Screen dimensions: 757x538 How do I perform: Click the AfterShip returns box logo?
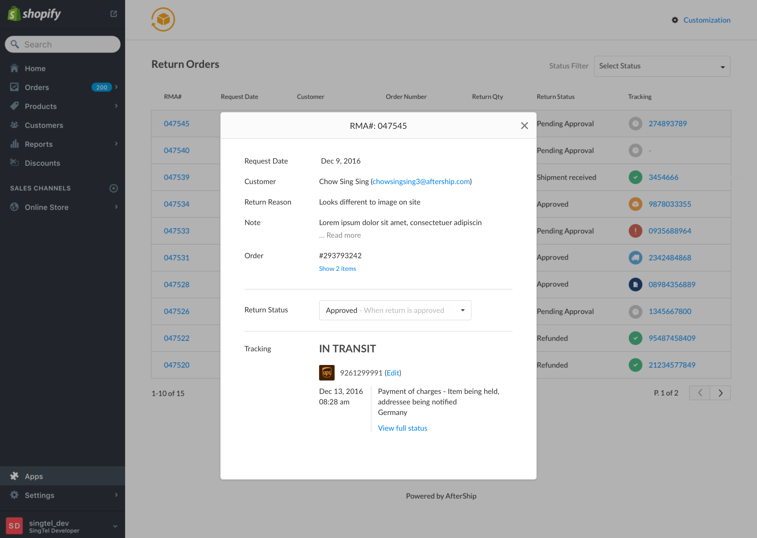(x=163, y=19)
